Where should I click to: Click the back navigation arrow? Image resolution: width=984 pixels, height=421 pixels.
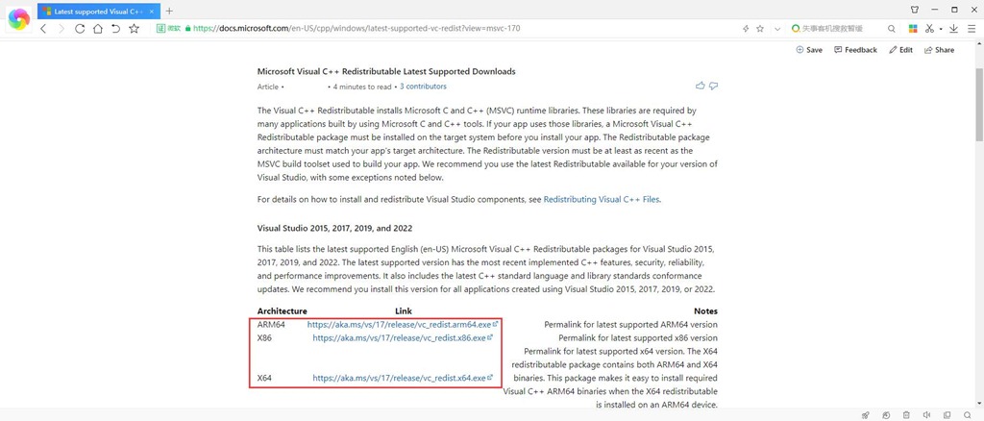(x=43, y=29)
